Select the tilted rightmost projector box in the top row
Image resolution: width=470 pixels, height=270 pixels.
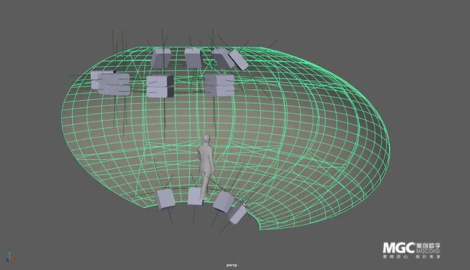point(239,60)
